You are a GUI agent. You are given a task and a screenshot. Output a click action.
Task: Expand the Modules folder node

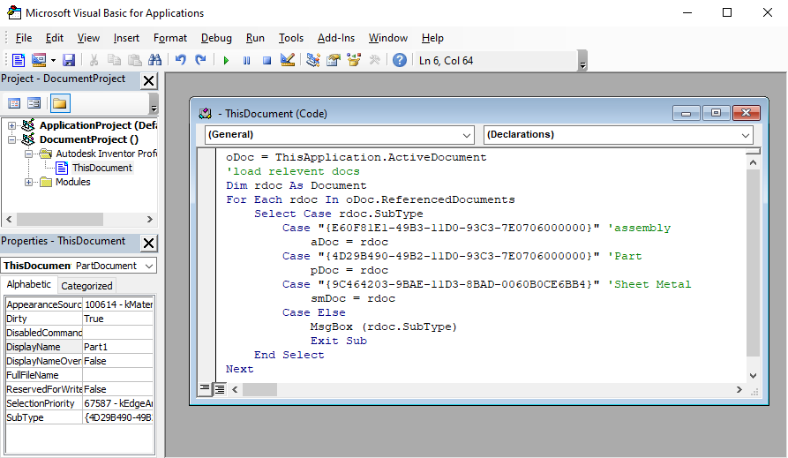coord(28,182)
